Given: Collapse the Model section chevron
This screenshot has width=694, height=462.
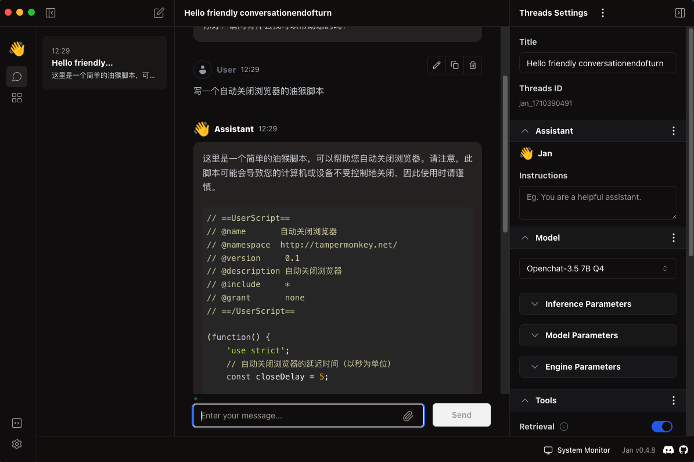Looking at the screenshot, I should pos(525,238).
